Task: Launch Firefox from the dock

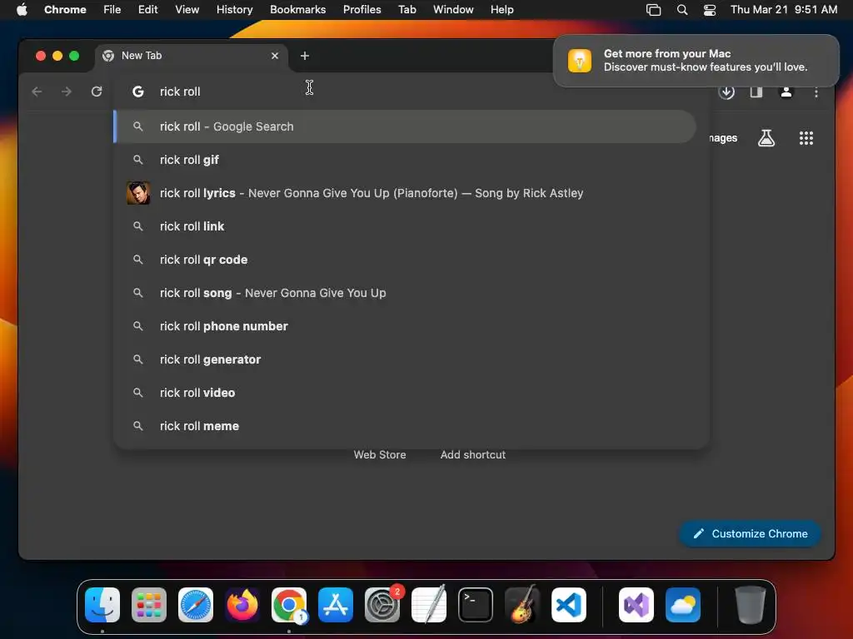Action: coord(242,605)
